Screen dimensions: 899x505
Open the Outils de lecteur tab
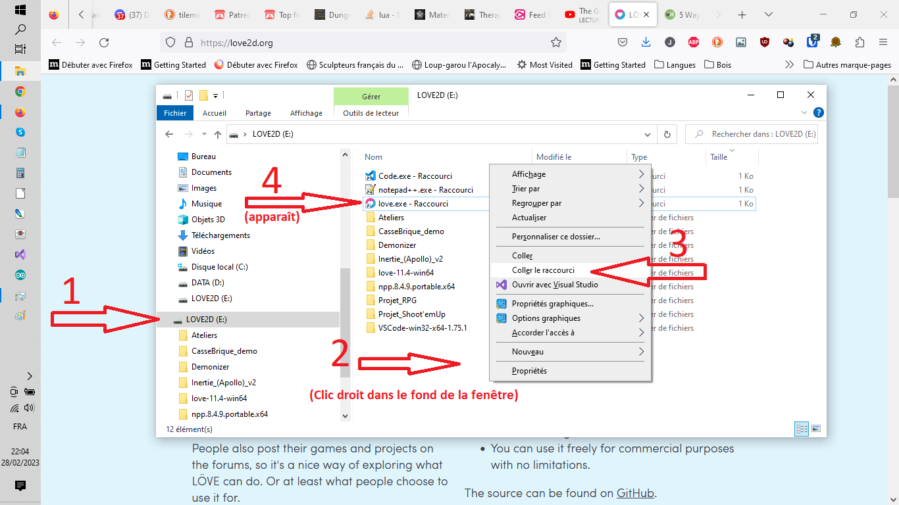click(371, 113)
